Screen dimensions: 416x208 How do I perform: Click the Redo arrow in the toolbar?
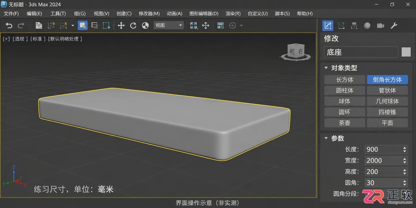(21, 25)
